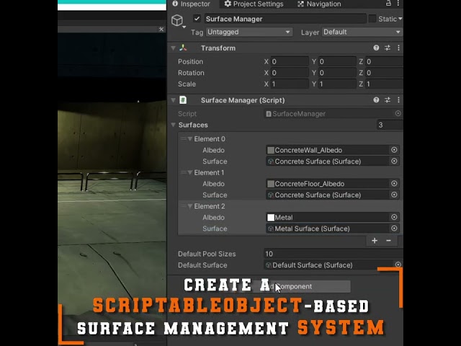Click the Inspector lock icon
461x346 pixels.
click(x=388, y=3)
